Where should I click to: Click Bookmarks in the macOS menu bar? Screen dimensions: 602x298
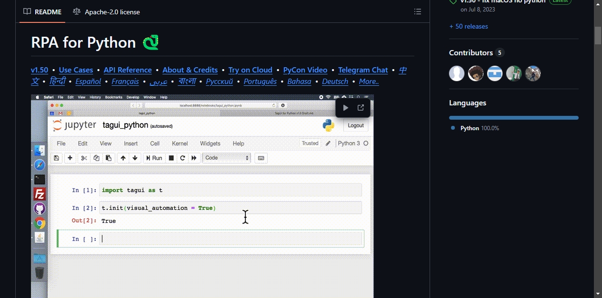[x=114, y=97]
